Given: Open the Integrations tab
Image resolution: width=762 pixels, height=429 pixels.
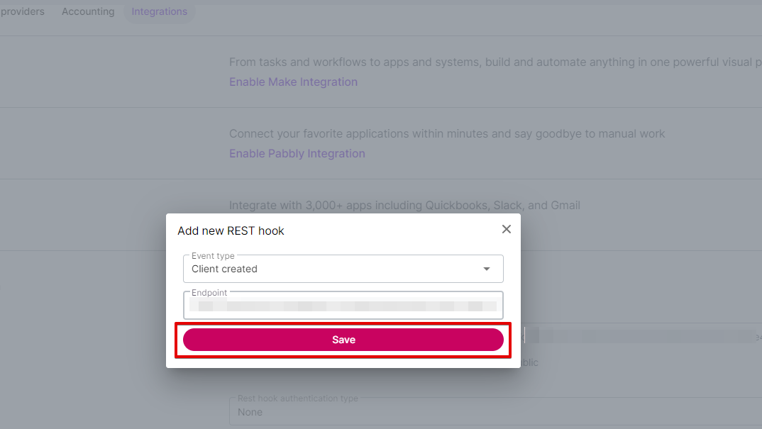Looking at the screenshot, I should pyautogui.click(x=160, y=11).
